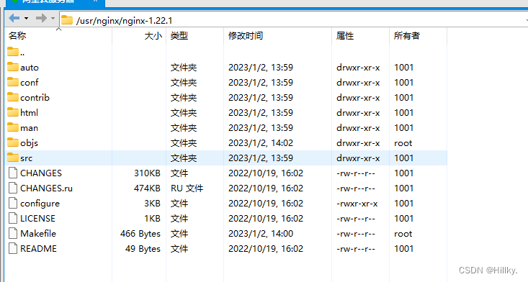Sort by the 名称 column header
Viewport: 528px width, 282px height.
coord(17,36)
